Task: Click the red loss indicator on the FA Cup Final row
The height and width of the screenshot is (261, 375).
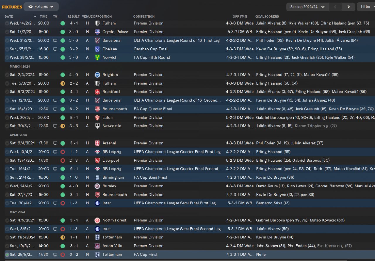Action: (63, 255)
